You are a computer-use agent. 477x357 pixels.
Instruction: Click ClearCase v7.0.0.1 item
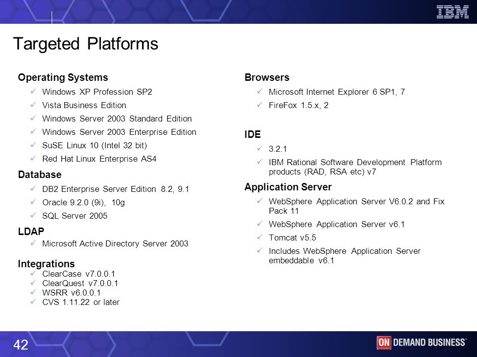pyautogui.click(x=79, y=274)
